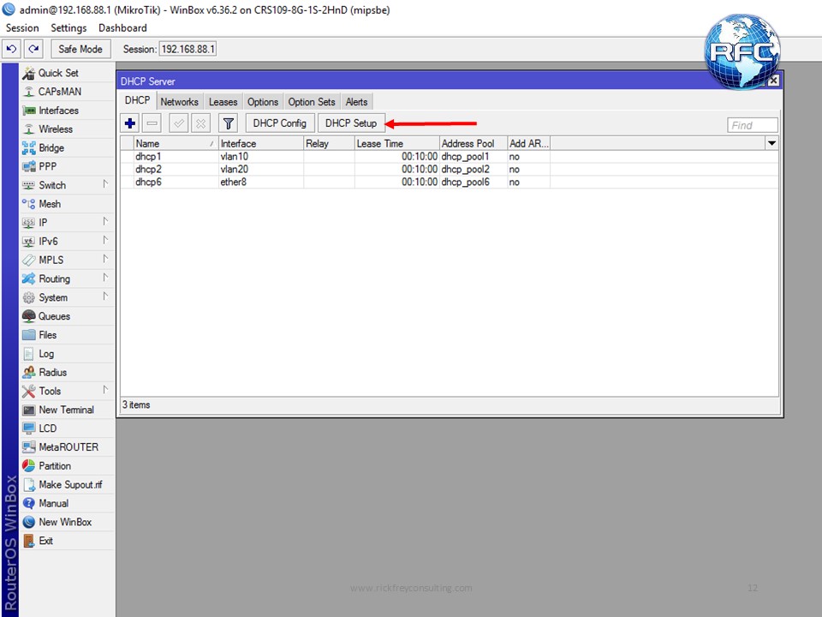Screen dimensions: 822x617
Task: Add a new DHCP server with plus icon
Action: coord(130,123)
